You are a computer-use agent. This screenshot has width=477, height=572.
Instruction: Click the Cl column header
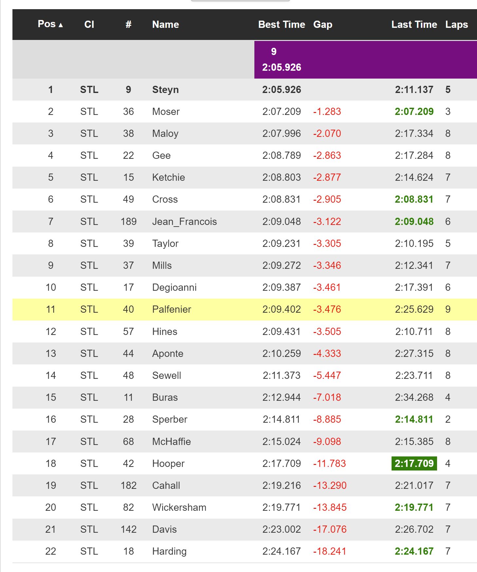89,25
